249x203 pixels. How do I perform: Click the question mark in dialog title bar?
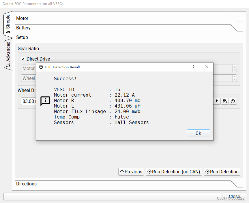coord(193,67)
